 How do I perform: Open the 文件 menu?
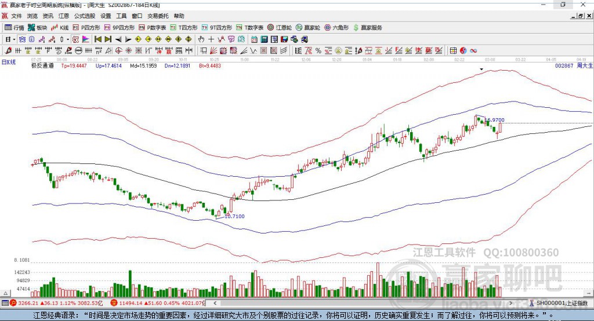tap(17, 16)
